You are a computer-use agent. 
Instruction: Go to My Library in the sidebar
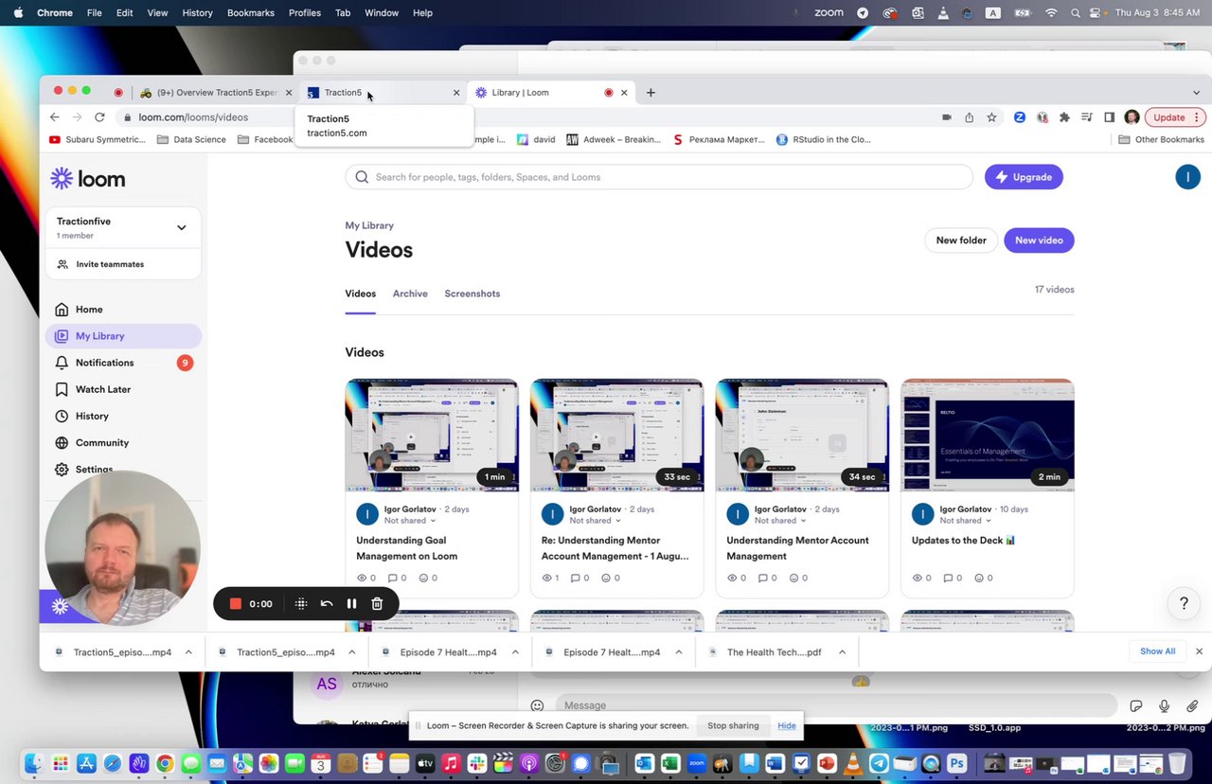123,336
